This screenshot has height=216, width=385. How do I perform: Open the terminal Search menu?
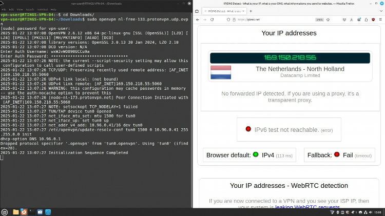(30, 10)
